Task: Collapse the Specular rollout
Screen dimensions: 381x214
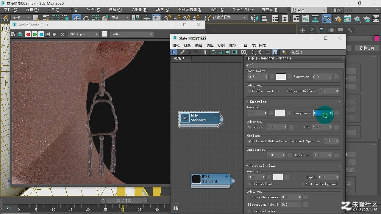Action: pos(258,102)
